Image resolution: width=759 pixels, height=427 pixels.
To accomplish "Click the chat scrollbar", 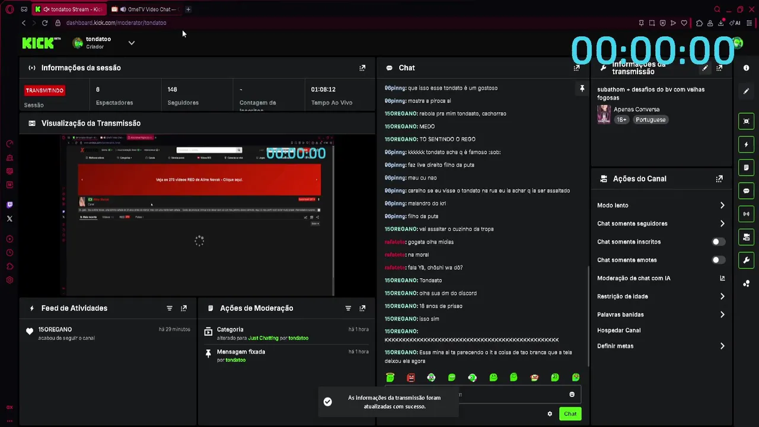I will (588, 316).
